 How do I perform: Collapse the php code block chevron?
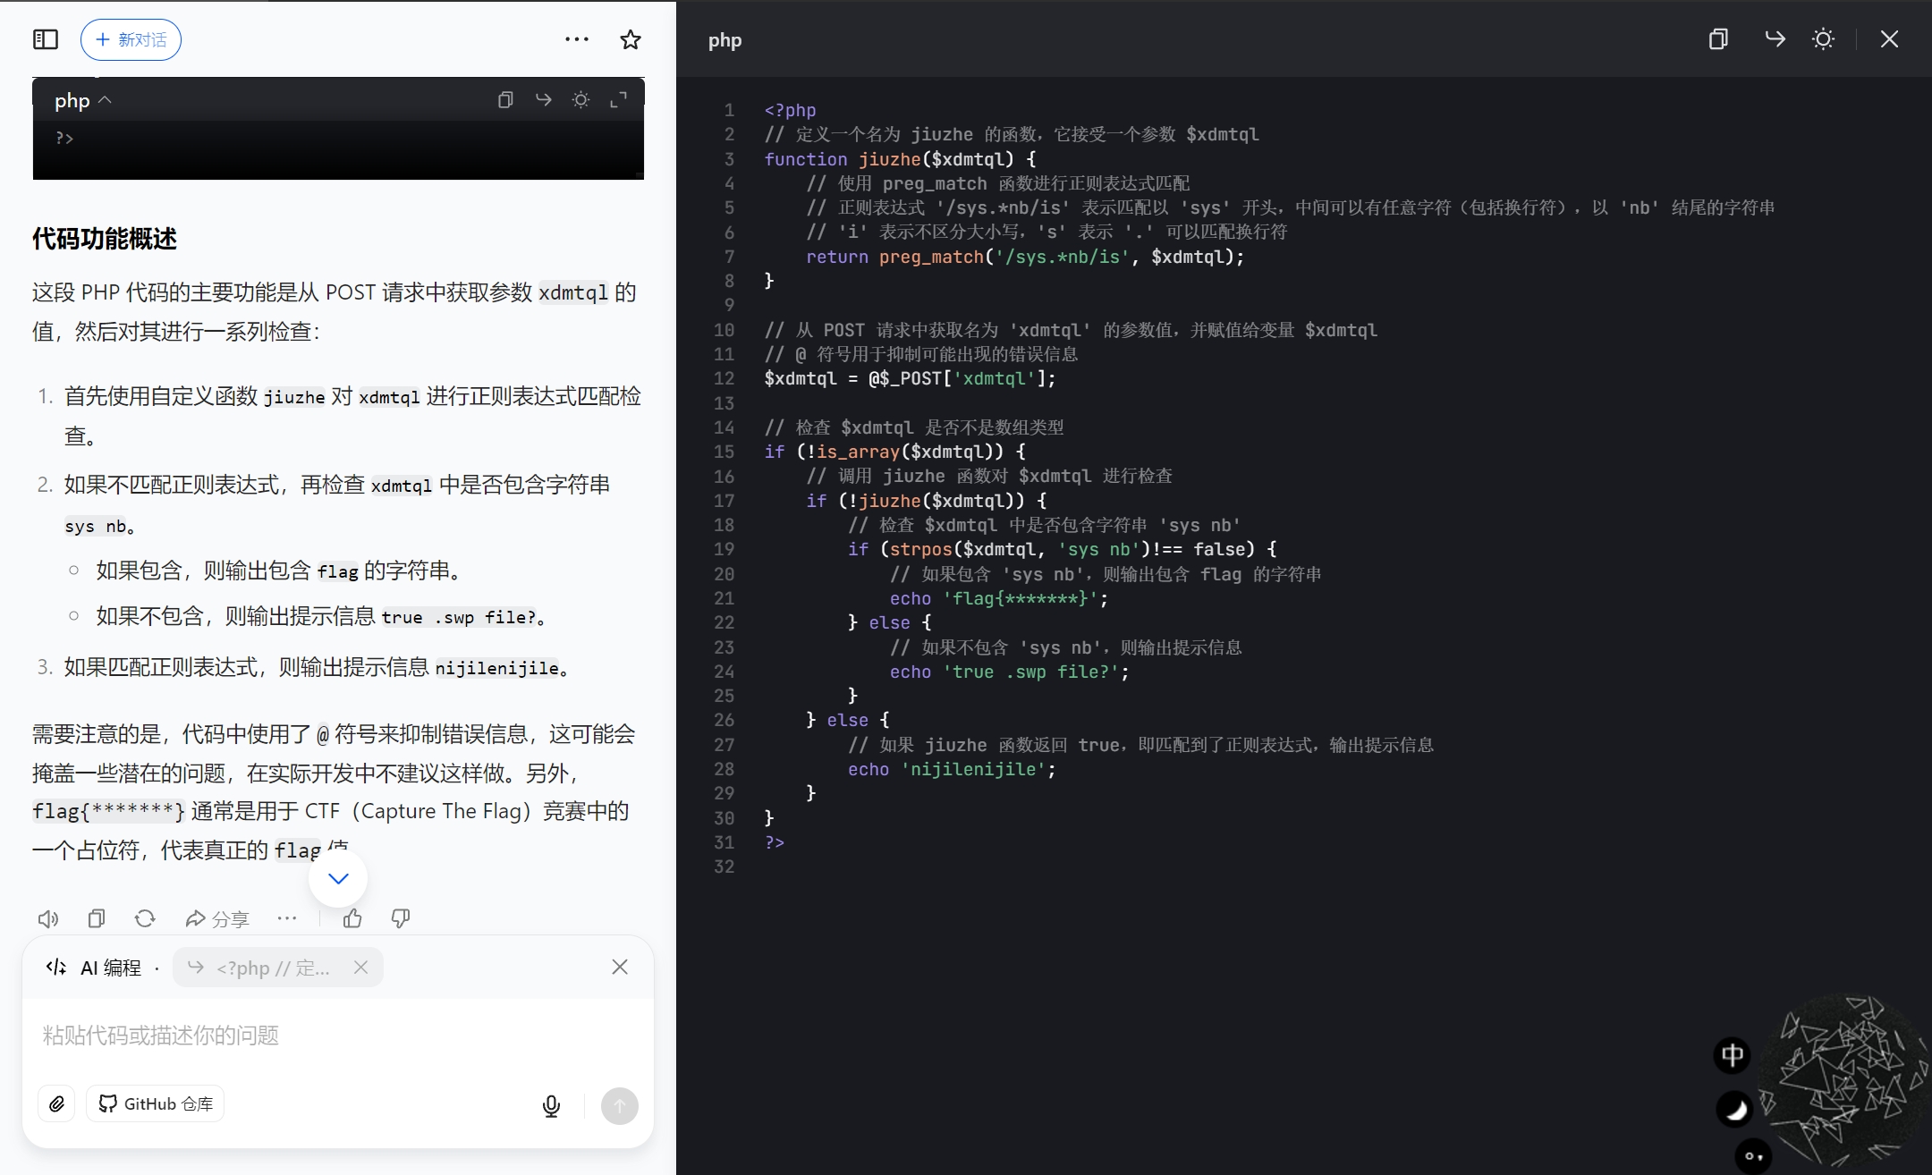tap(105, 100)
